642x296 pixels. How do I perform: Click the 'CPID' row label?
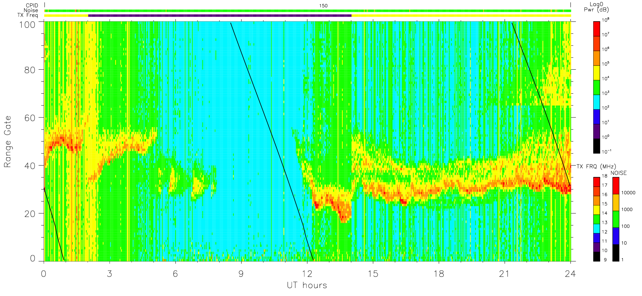coord(32,6)
